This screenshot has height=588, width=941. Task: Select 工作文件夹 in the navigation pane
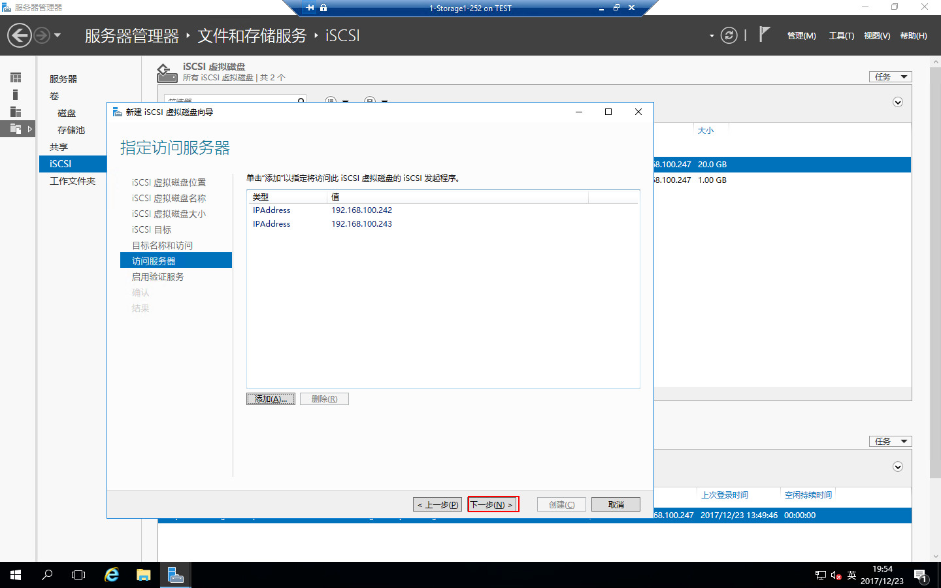(73, 181)
